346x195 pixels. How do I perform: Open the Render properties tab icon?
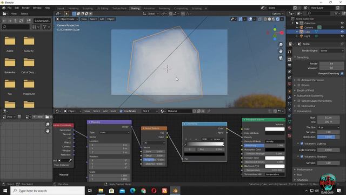[290, 60]
